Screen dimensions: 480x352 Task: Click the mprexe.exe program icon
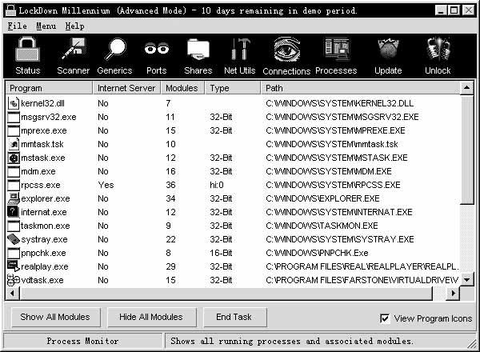[13, 130]
